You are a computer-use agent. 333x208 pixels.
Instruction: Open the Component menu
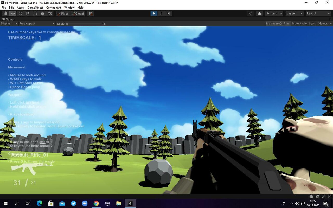pyautogui.click(x=54, y=8)
